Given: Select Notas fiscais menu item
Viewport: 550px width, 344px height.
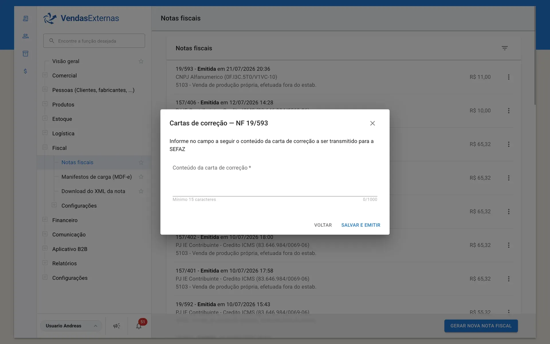Looking at the screenshot, I should coord(77,163).
